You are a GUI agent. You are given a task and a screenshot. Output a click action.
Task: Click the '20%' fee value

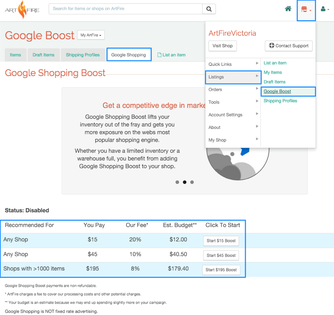tap(135, 240)
